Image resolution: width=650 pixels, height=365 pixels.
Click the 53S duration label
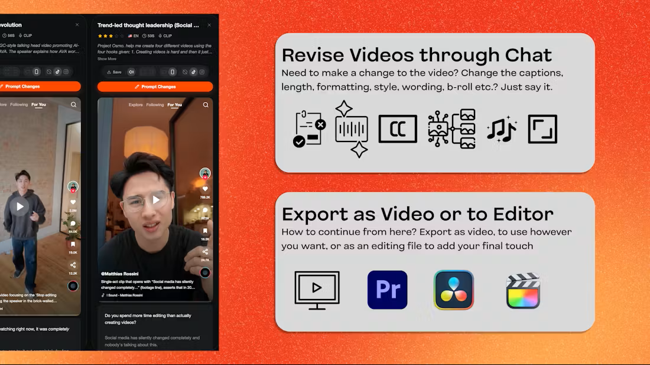tap(148, 36)
